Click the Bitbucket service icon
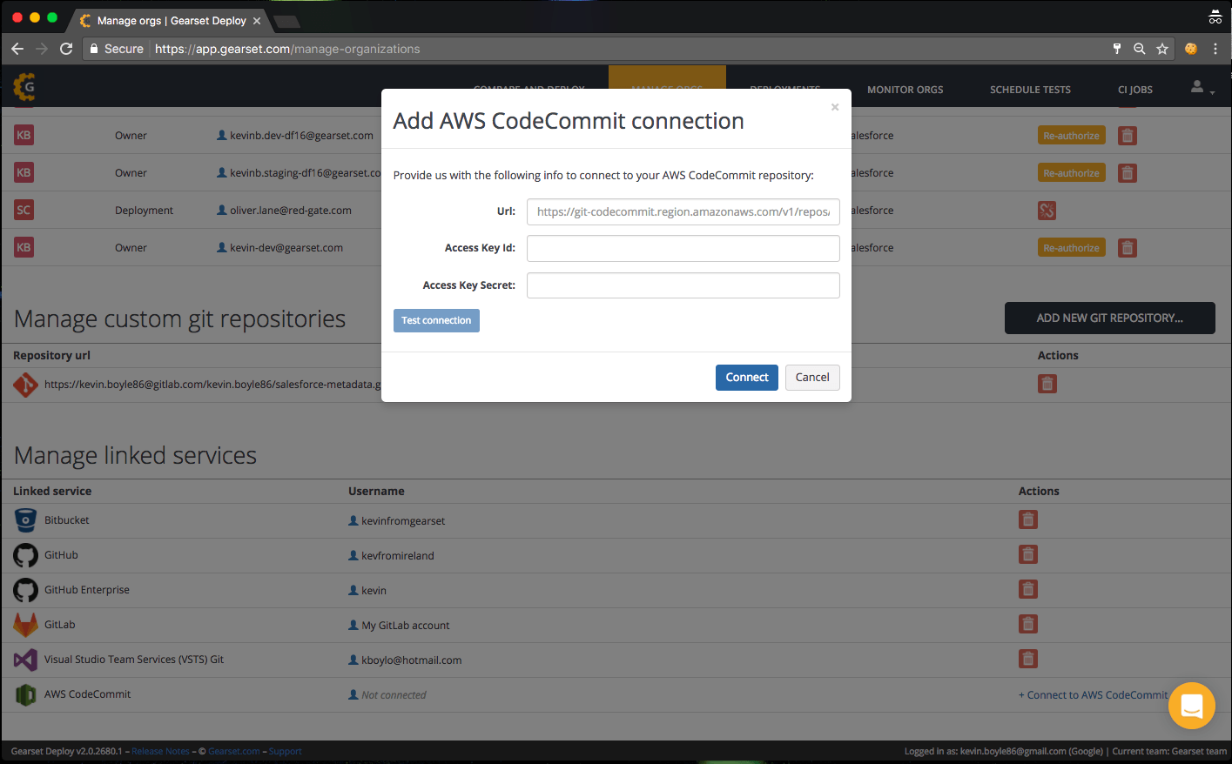Image resolution: width=1232 pixels, height=764 pixels. click(25, 520)
